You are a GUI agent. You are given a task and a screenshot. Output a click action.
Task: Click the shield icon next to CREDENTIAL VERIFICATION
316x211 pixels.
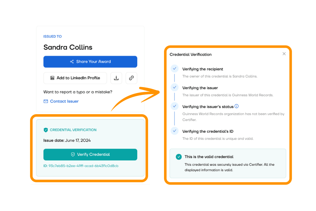(46, 130)
